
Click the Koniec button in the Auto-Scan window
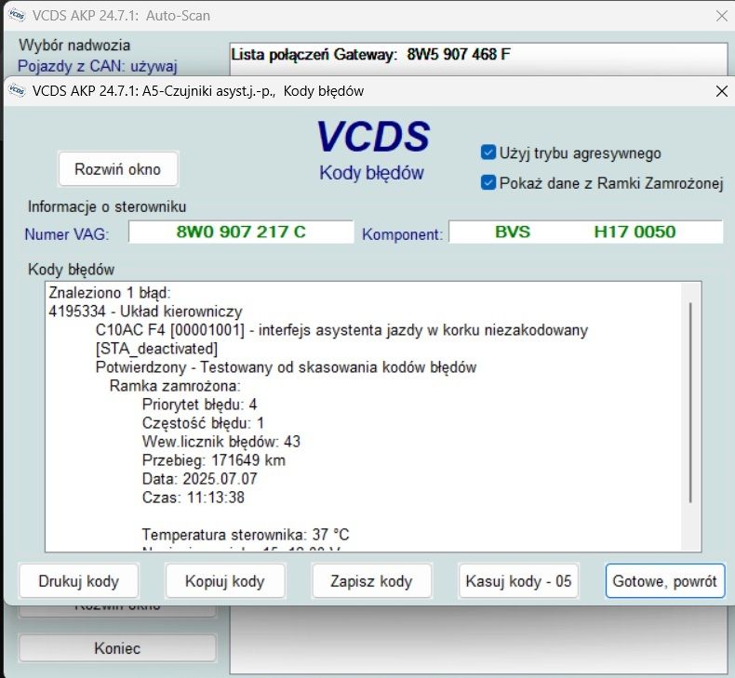(117, 648)
